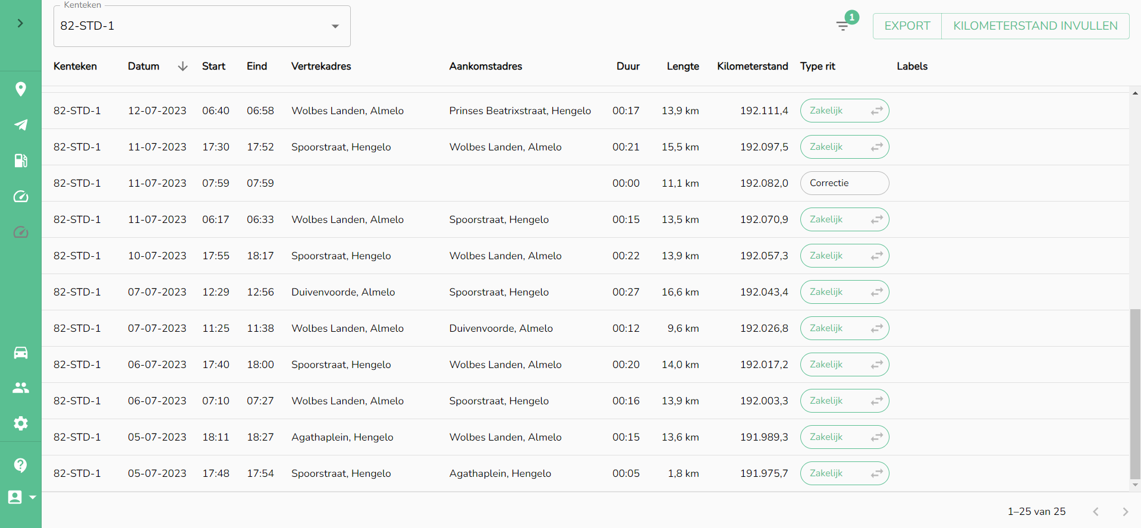Open the map location pin section

[x=21, y=89]
